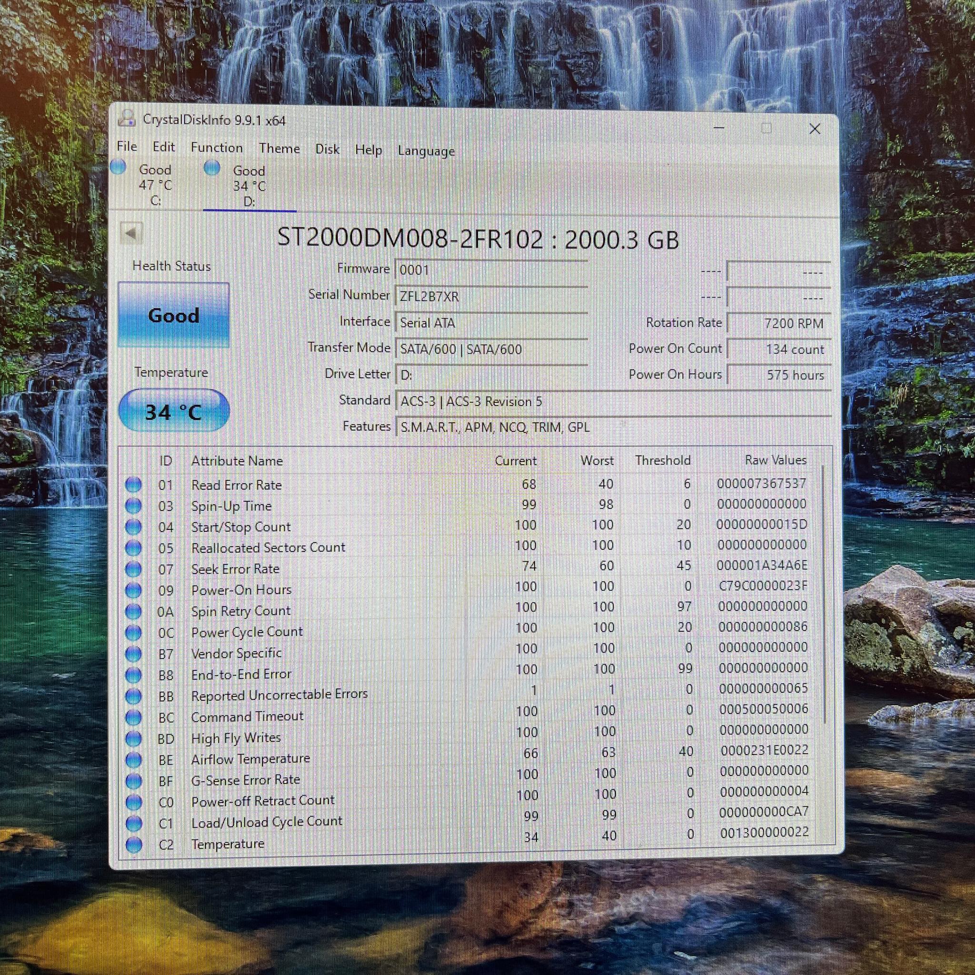The height and width of the screenshot is (975, 975).
Task: Open the Language menu
Action: [426, 151]
